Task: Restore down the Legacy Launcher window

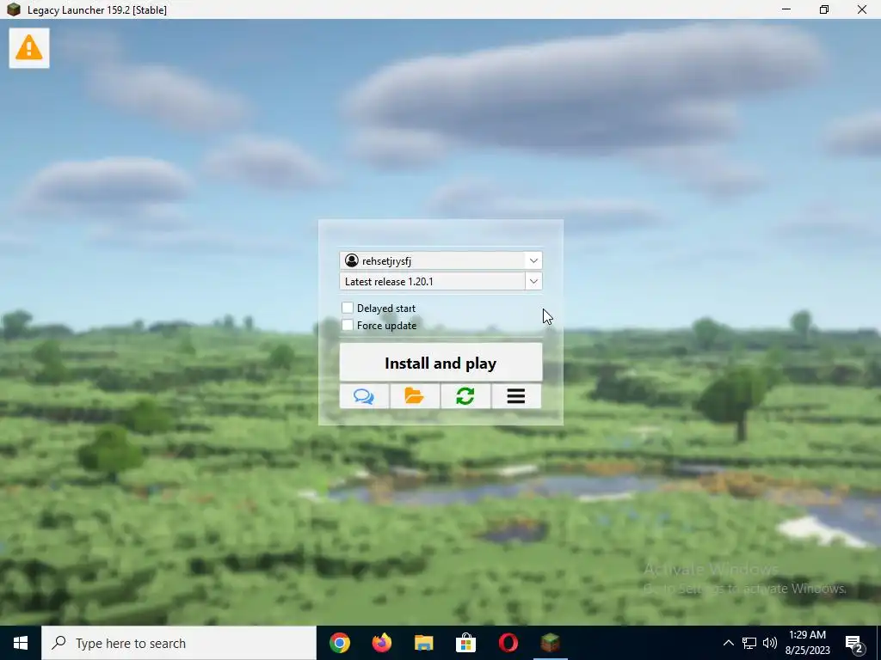Action: click(823, 9)
